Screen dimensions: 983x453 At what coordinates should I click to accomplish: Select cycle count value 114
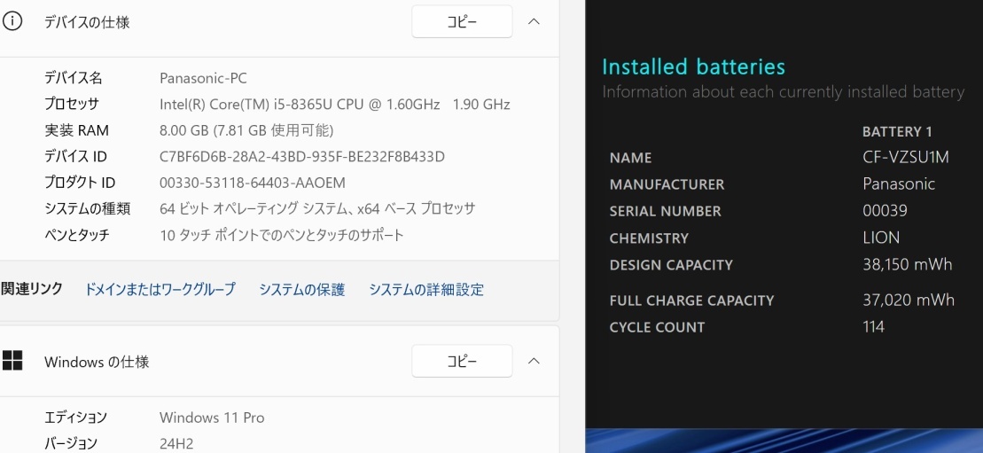point(873,326)
